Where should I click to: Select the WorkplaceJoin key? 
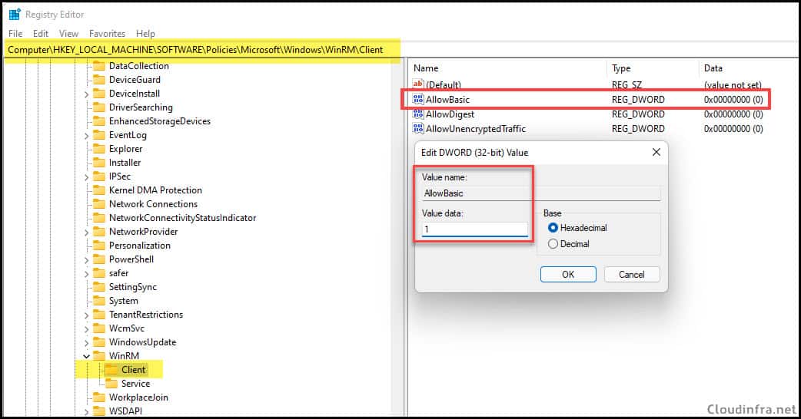point(138,397)
